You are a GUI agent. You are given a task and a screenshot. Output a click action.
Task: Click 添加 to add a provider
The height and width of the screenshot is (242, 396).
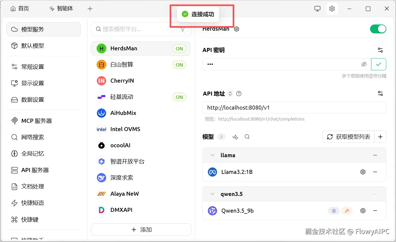pyautogui.click(x=141, y=230)
